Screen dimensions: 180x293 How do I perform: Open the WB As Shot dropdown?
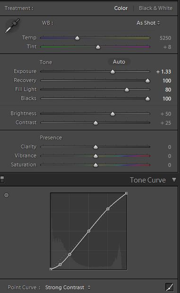coord(148,23)
